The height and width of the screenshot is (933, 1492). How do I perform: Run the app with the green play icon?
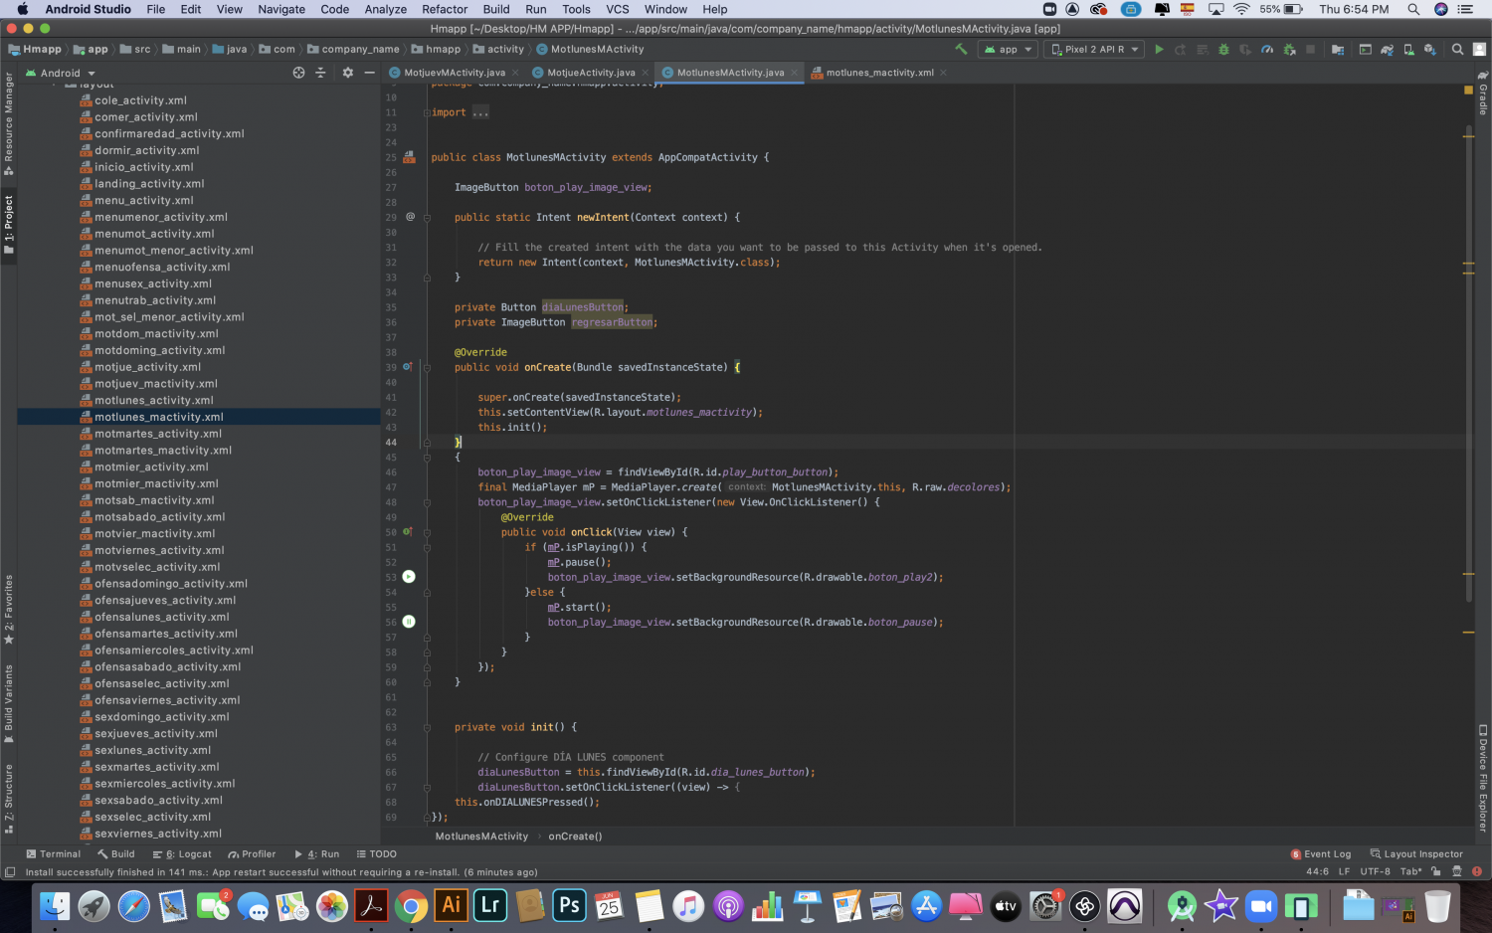click(1159, 49)
